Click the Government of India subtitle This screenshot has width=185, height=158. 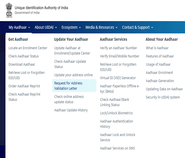coord(27,13)
